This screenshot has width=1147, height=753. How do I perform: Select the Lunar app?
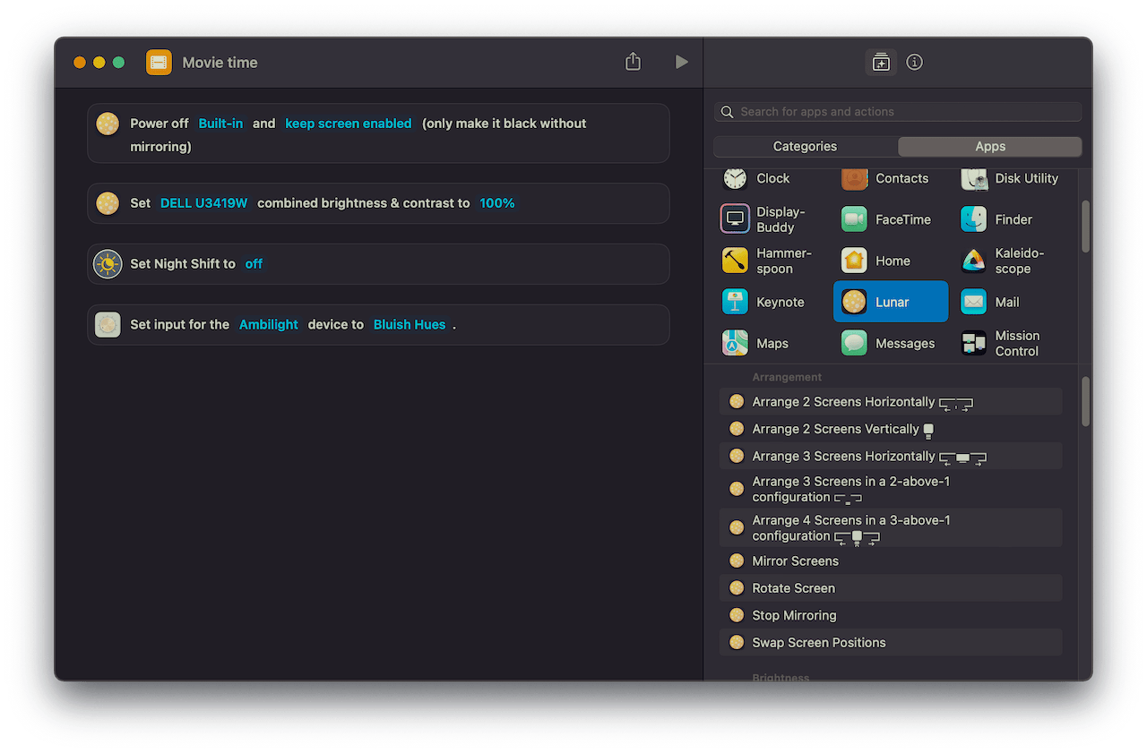point(891,302)
